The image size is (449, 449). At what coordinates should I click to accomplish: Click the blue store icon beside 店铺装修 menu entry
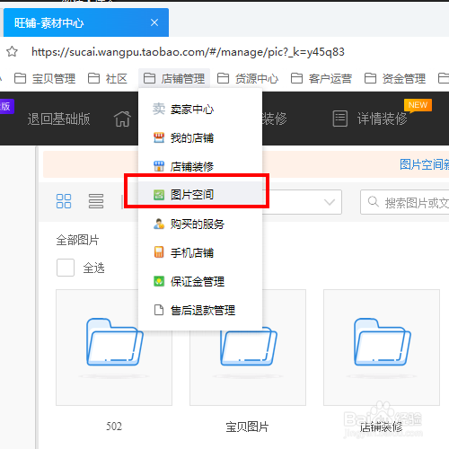pyautogui.click(x=159, y=166)
